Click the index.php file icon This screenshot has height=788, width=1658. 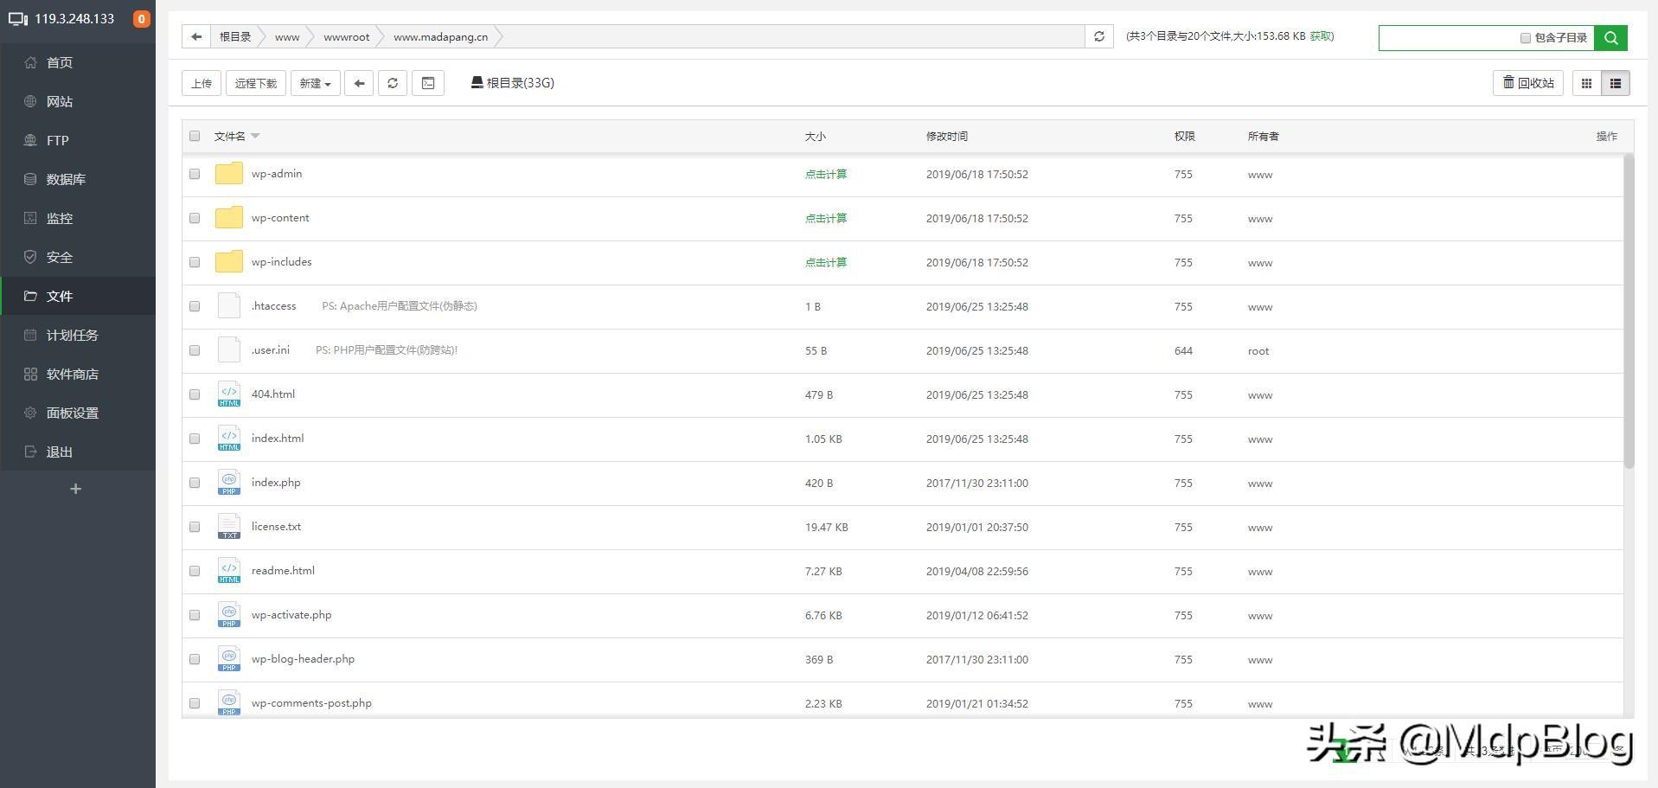point(228,482)
